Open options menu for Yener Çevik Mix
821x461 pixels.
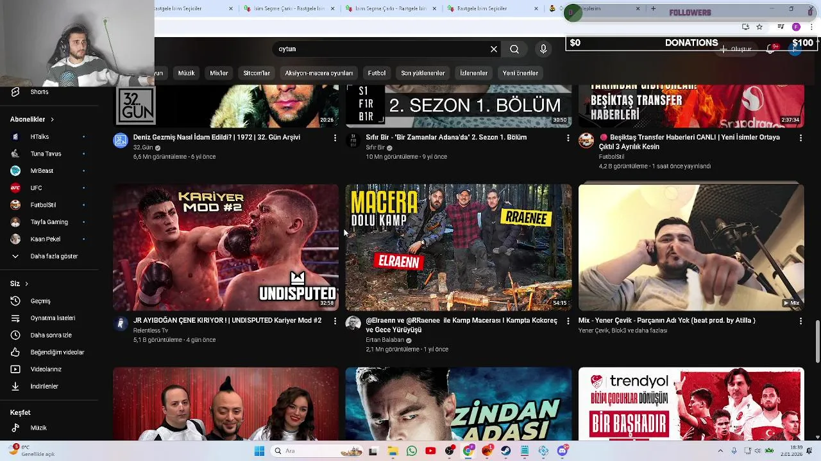point(800,321)
